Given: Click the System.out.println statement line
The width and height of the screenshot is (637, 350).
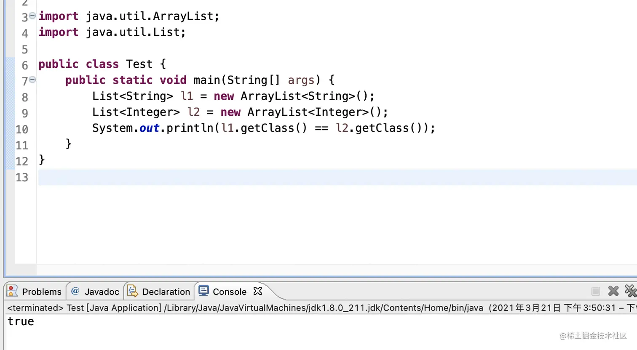Looking at the screenshot, I should coord(264,128).
